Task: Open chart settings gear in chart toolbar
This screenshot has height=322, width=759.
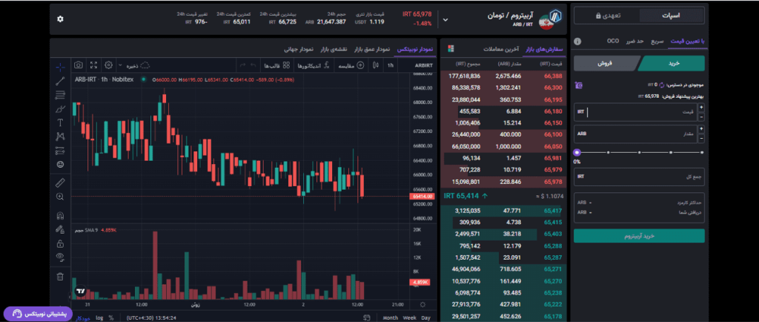Action: click(109, 65)
